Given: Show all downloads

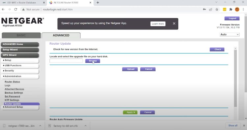Looking at the screenshot, I should tap(233, 126).
